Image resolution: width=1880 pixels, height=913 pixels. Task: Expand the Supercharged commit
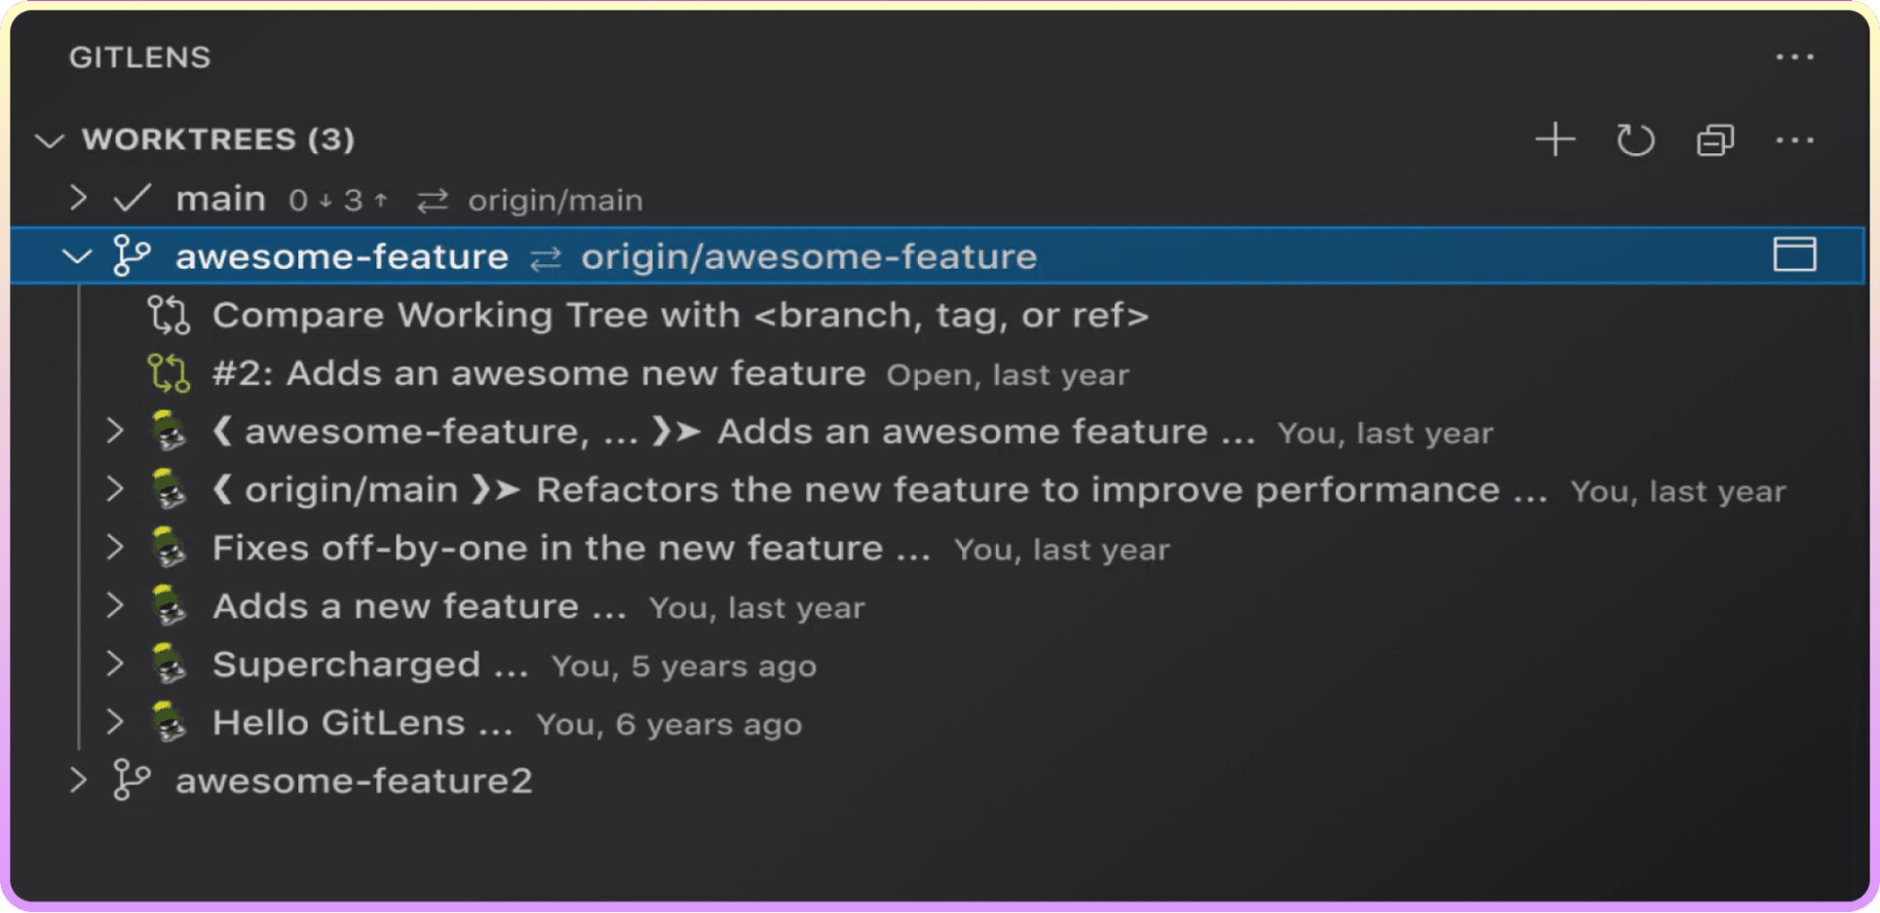tap(115, 664)
